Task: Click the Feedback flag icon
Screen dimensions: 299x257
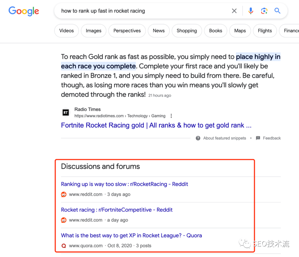Action: coord(258,138)
